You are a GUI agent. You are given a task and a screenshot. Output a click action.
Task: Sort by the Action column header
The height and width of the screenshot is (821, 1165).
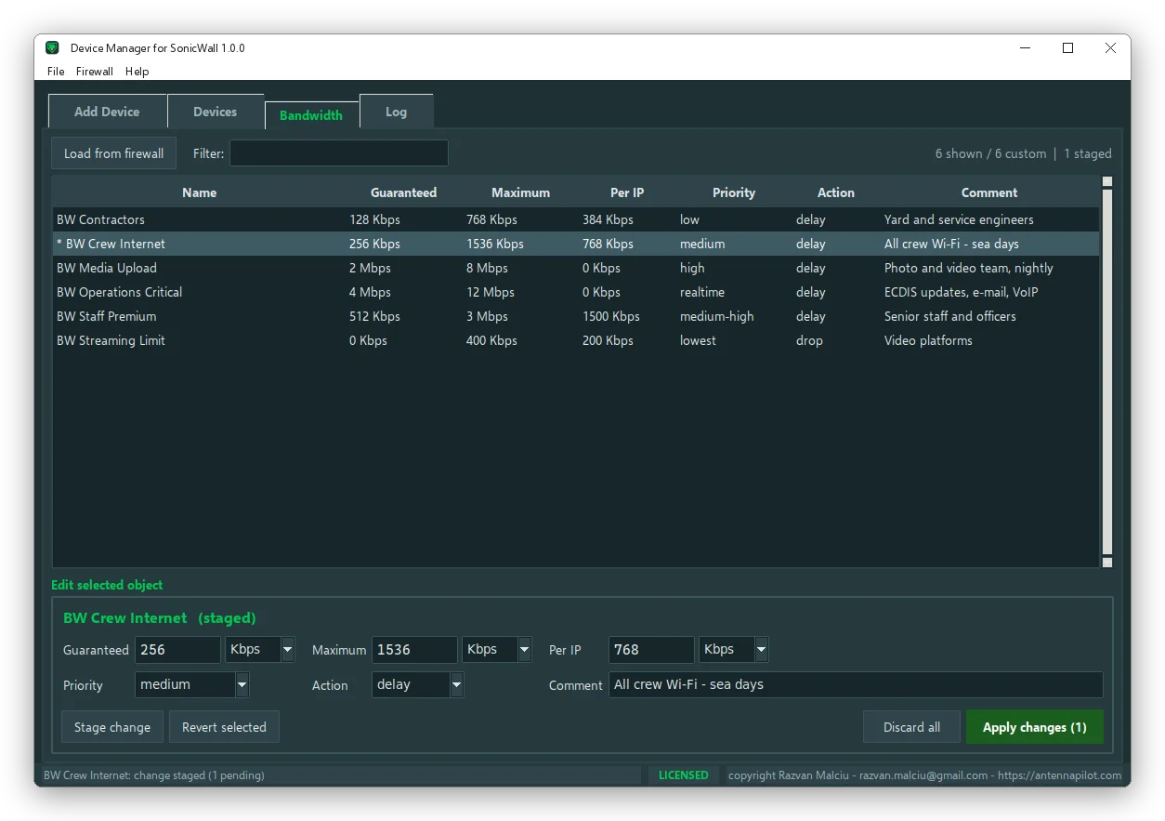(x=836, y=192)
